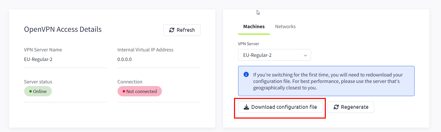Refresh the OpenVPN access details
Screen dimensions: 441x132
(x=182, y=30)
